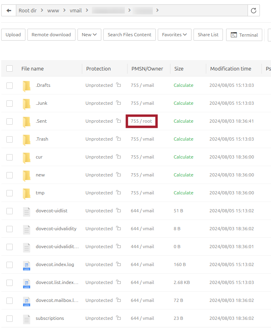
Task: Navigate to www in breadcrumb path
Action: click(53, 11)
